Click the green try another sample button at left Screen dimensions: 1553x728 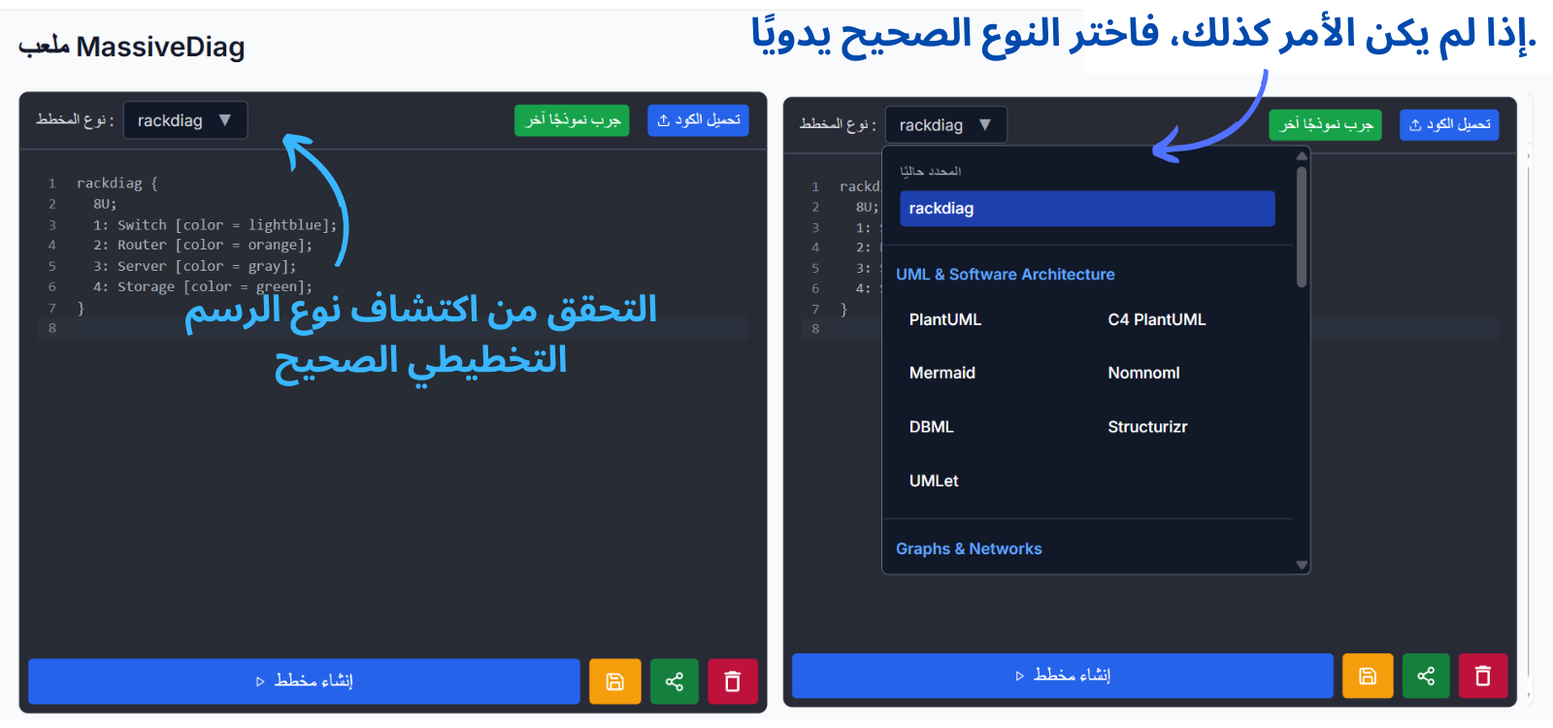572,120
